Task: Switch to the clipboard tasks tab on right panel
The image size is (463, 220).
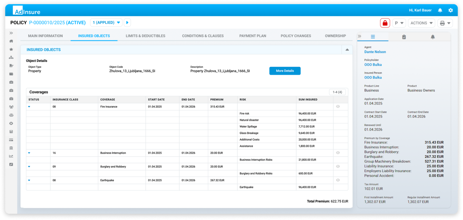Action: tap(403, 37)
